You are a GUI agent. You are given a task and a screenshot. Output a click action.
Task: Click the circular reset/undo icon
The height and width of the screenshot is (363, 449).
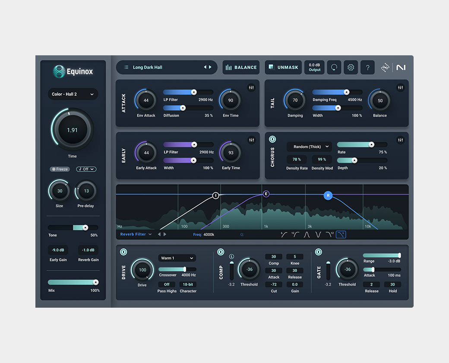[x=334, y=67]
